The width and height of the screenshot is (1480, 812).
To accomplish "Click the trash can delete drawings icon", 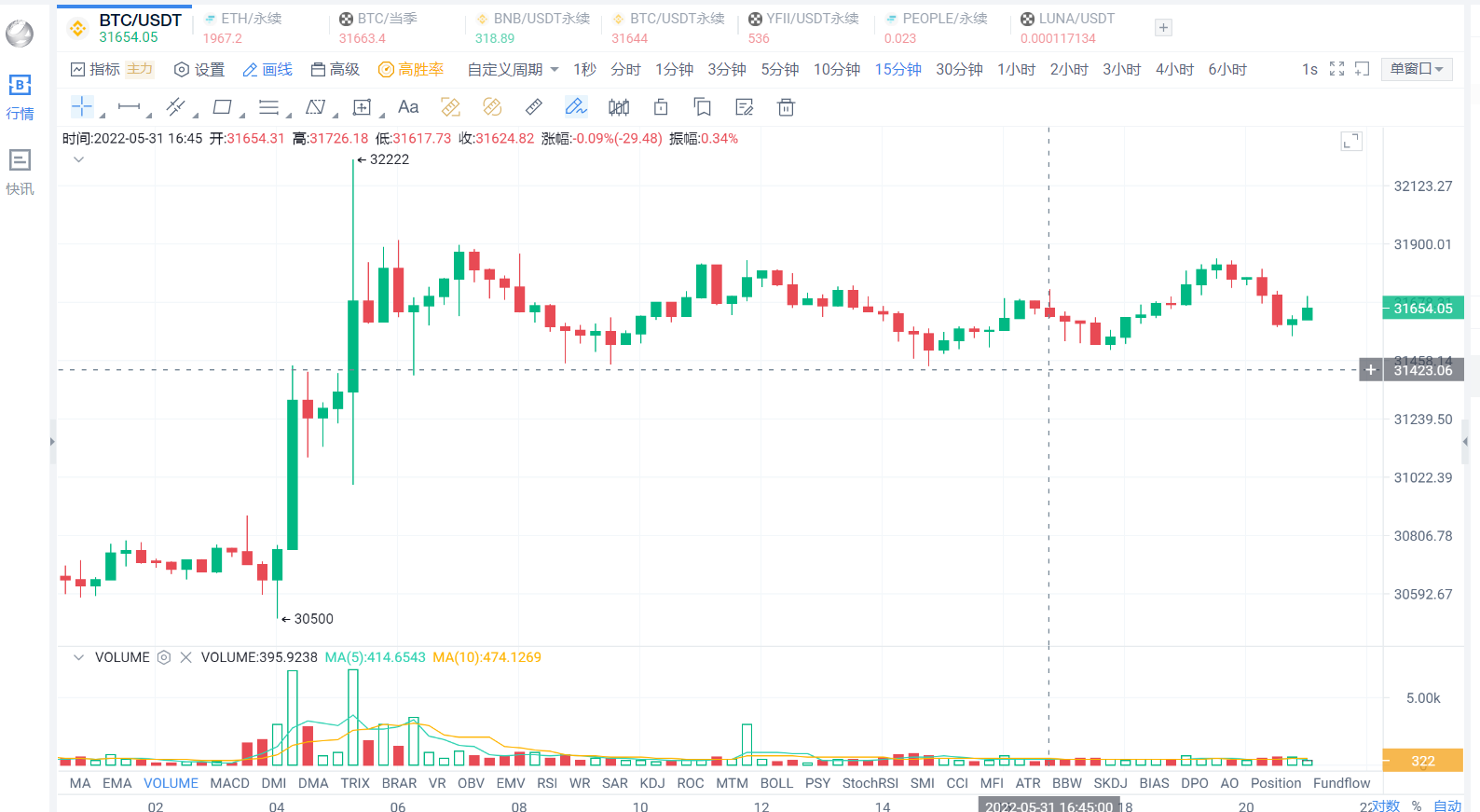I will [x=786, y=107].
